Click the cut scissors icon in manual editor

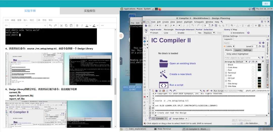click(x=61, y=25)
